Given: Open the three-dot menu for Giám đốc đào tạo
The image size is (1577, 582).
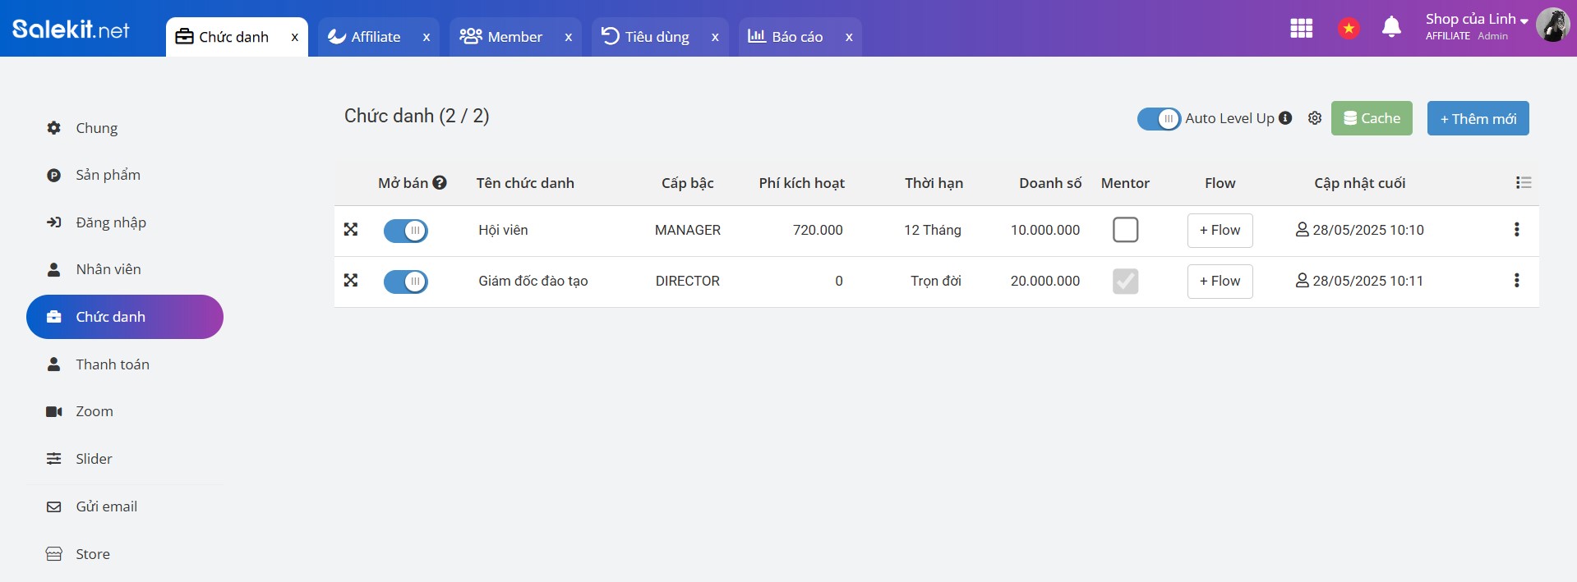Looking at the screenshot, I should pos(1516,281).
